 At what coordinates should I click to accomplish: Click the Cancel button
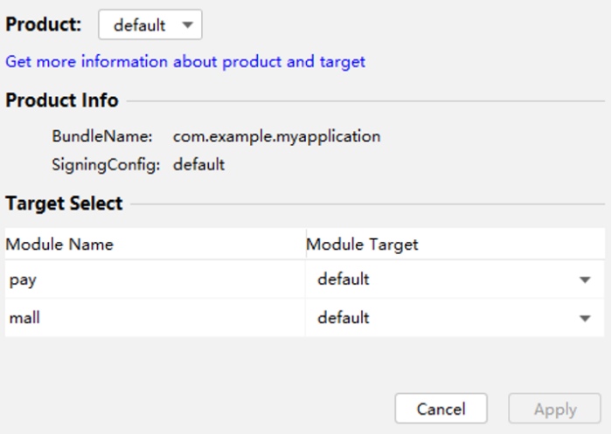pos(441,409)
